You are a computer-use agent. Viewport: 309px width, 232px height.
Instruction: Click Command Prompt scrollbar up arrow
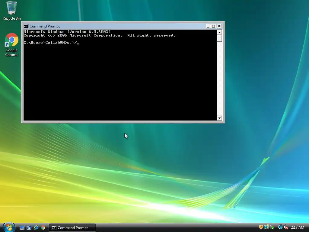tap(219, 32)
